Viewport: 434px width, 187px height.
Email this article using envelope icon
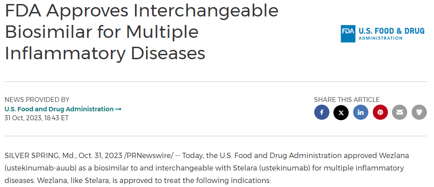(x=400, y=112)
